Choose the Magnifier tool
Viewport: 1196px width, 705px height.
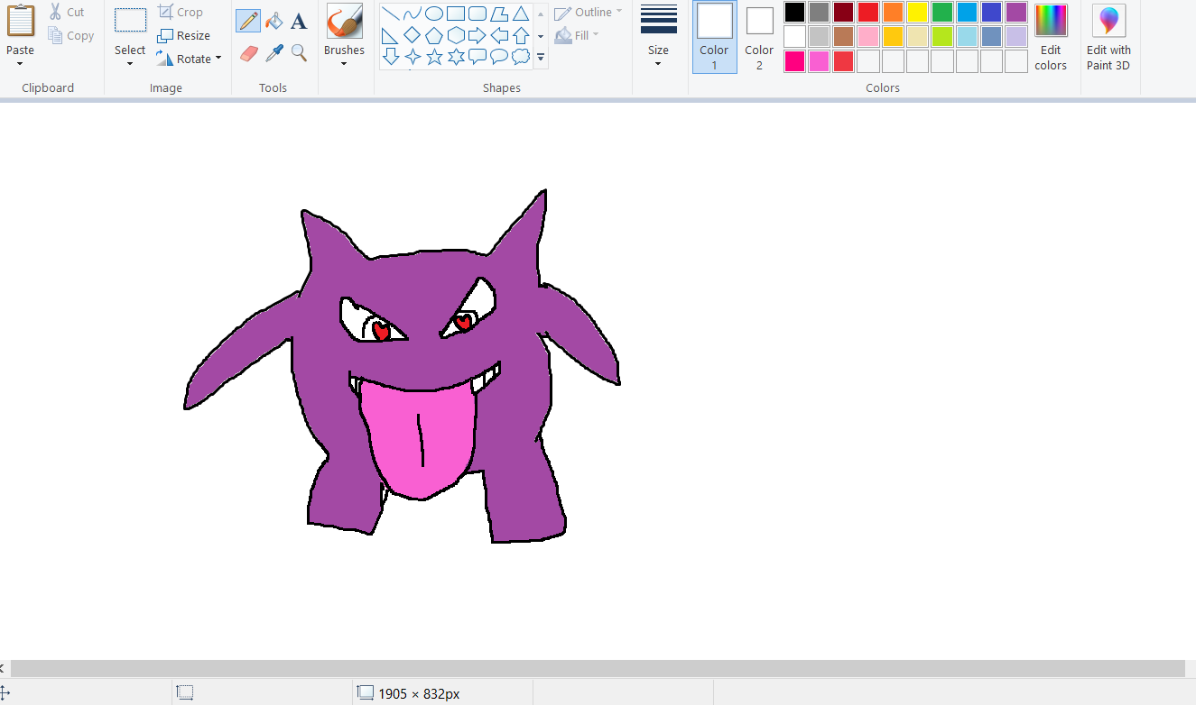[299, 53]
